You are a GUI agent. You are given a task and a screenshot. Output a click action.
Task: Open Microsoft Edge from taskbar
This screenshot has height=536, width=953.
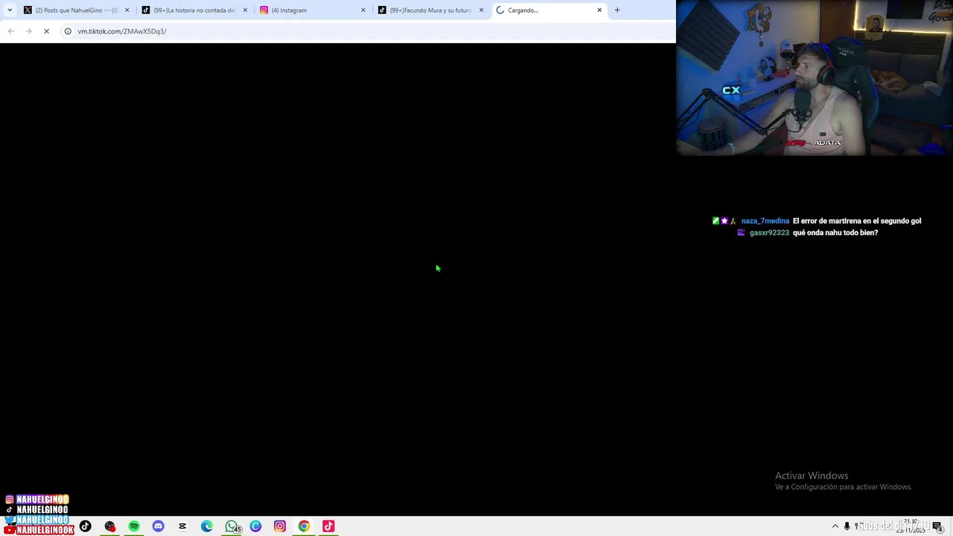pos(207,526)
